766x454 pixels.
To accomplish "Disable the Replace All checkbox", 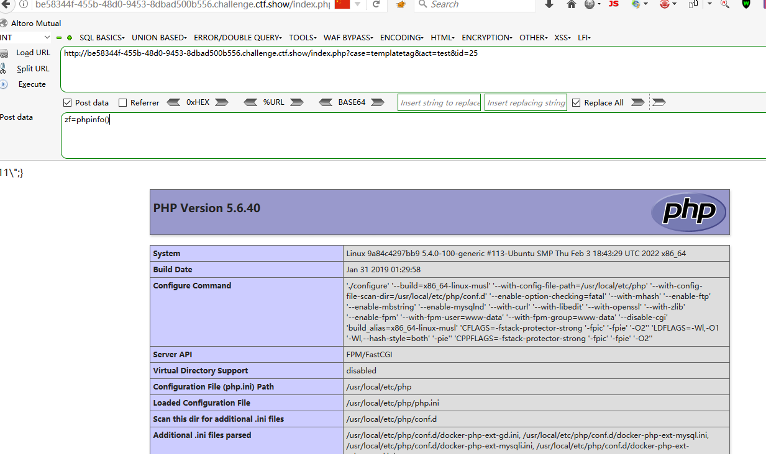I will point(577,102).
